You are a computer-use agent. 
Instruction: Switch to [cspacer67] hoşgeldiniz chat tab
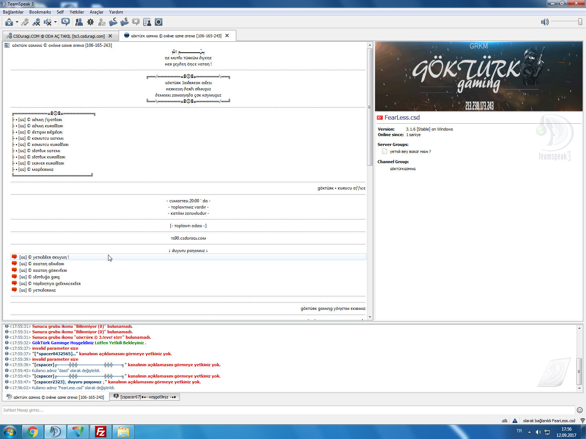point(145,397)
